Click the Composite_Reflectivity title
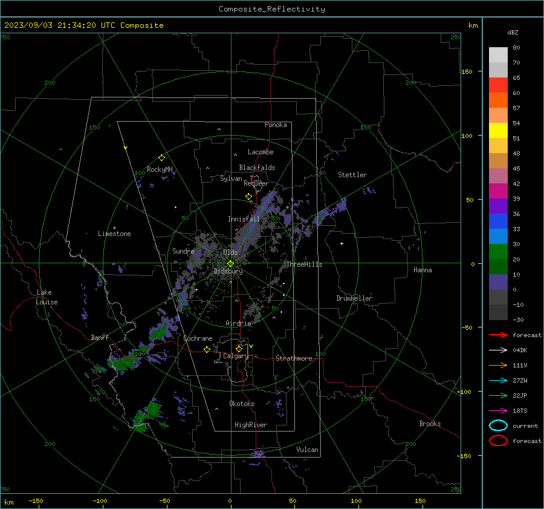Image resolution: width=544 pixels, height=509 pixels. [x=271, y=9]
